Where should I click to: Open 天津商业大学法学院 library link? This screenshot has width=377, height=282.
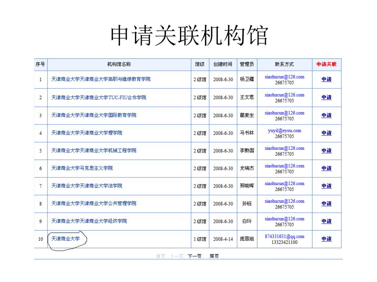pos(87,186)
